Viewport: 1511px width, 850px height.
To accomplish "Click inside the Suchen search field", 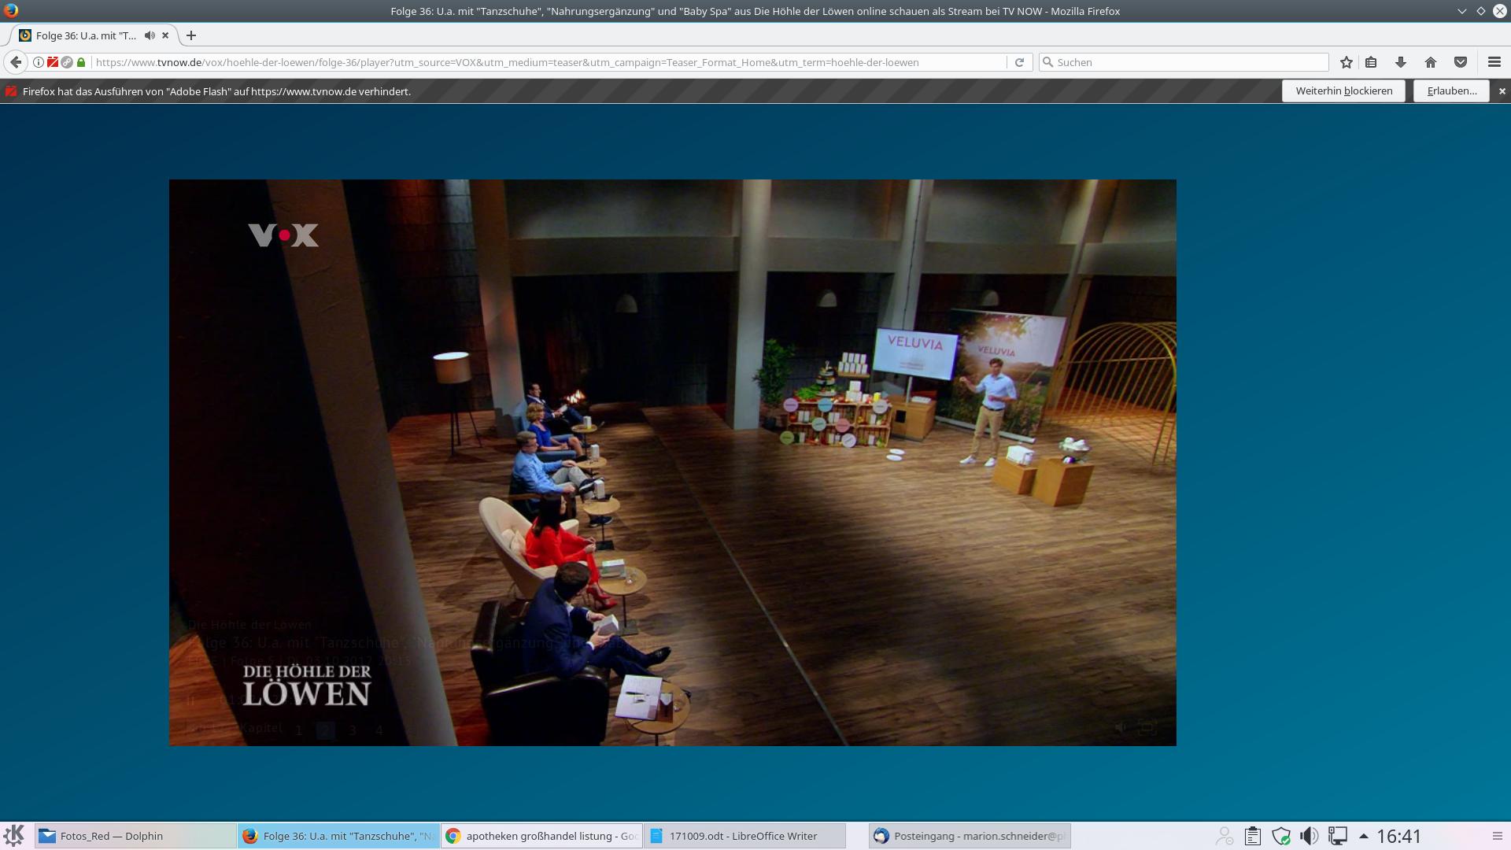I will coord(1188,62).
